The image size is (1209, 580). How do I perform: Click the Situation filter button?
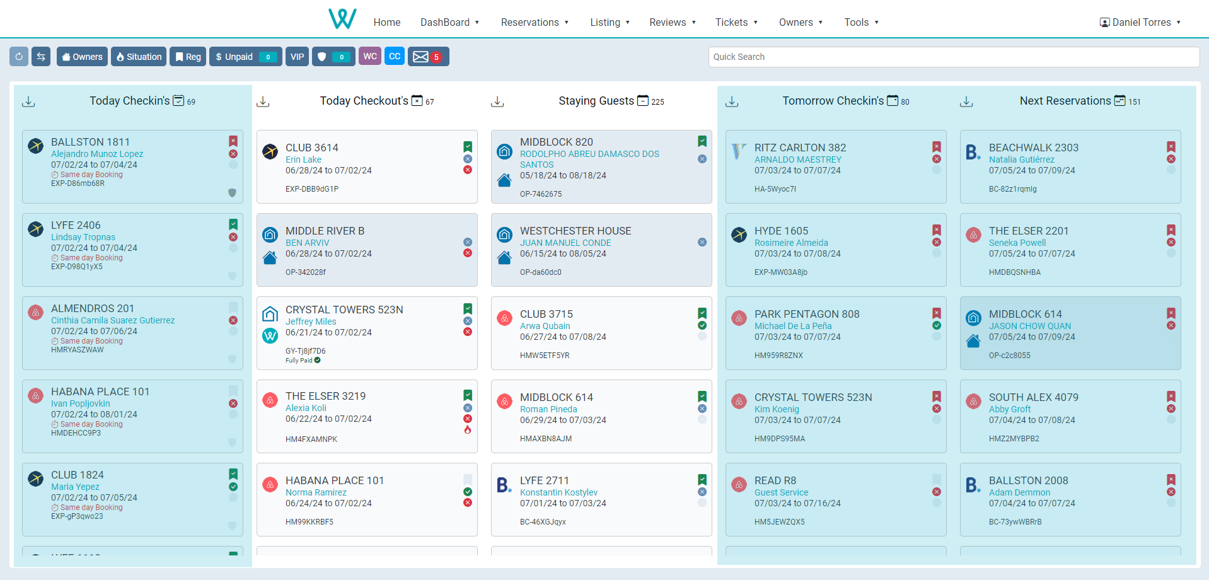(x=139, y=57)
